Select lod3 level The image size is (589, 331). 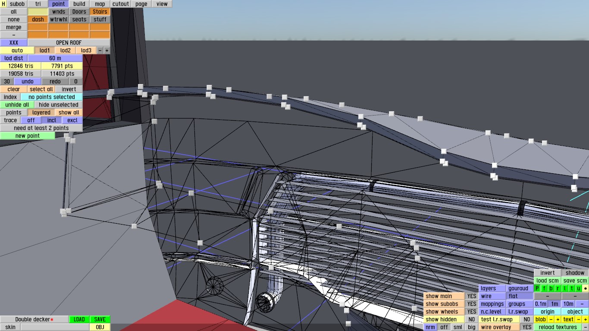point(86,50)
